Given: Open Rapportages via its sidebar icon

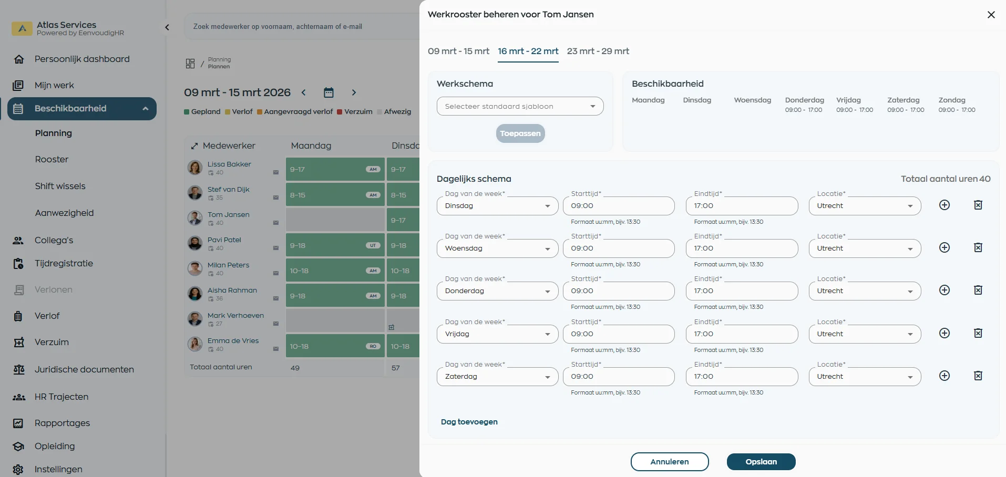Looking at the screenshot, I should click(18, 423).
